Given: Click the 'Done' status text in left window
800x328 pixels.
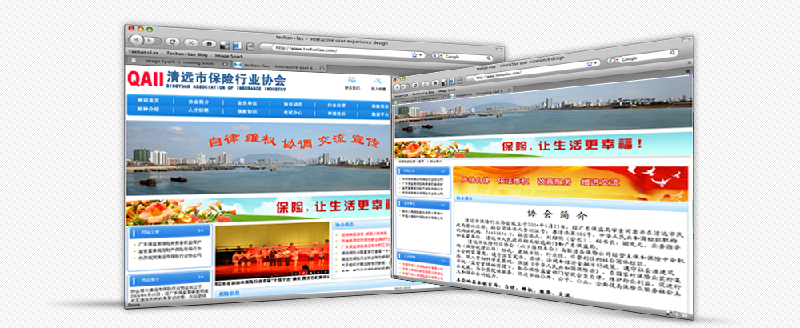Looking at the screenshot, I should point(133,305).
